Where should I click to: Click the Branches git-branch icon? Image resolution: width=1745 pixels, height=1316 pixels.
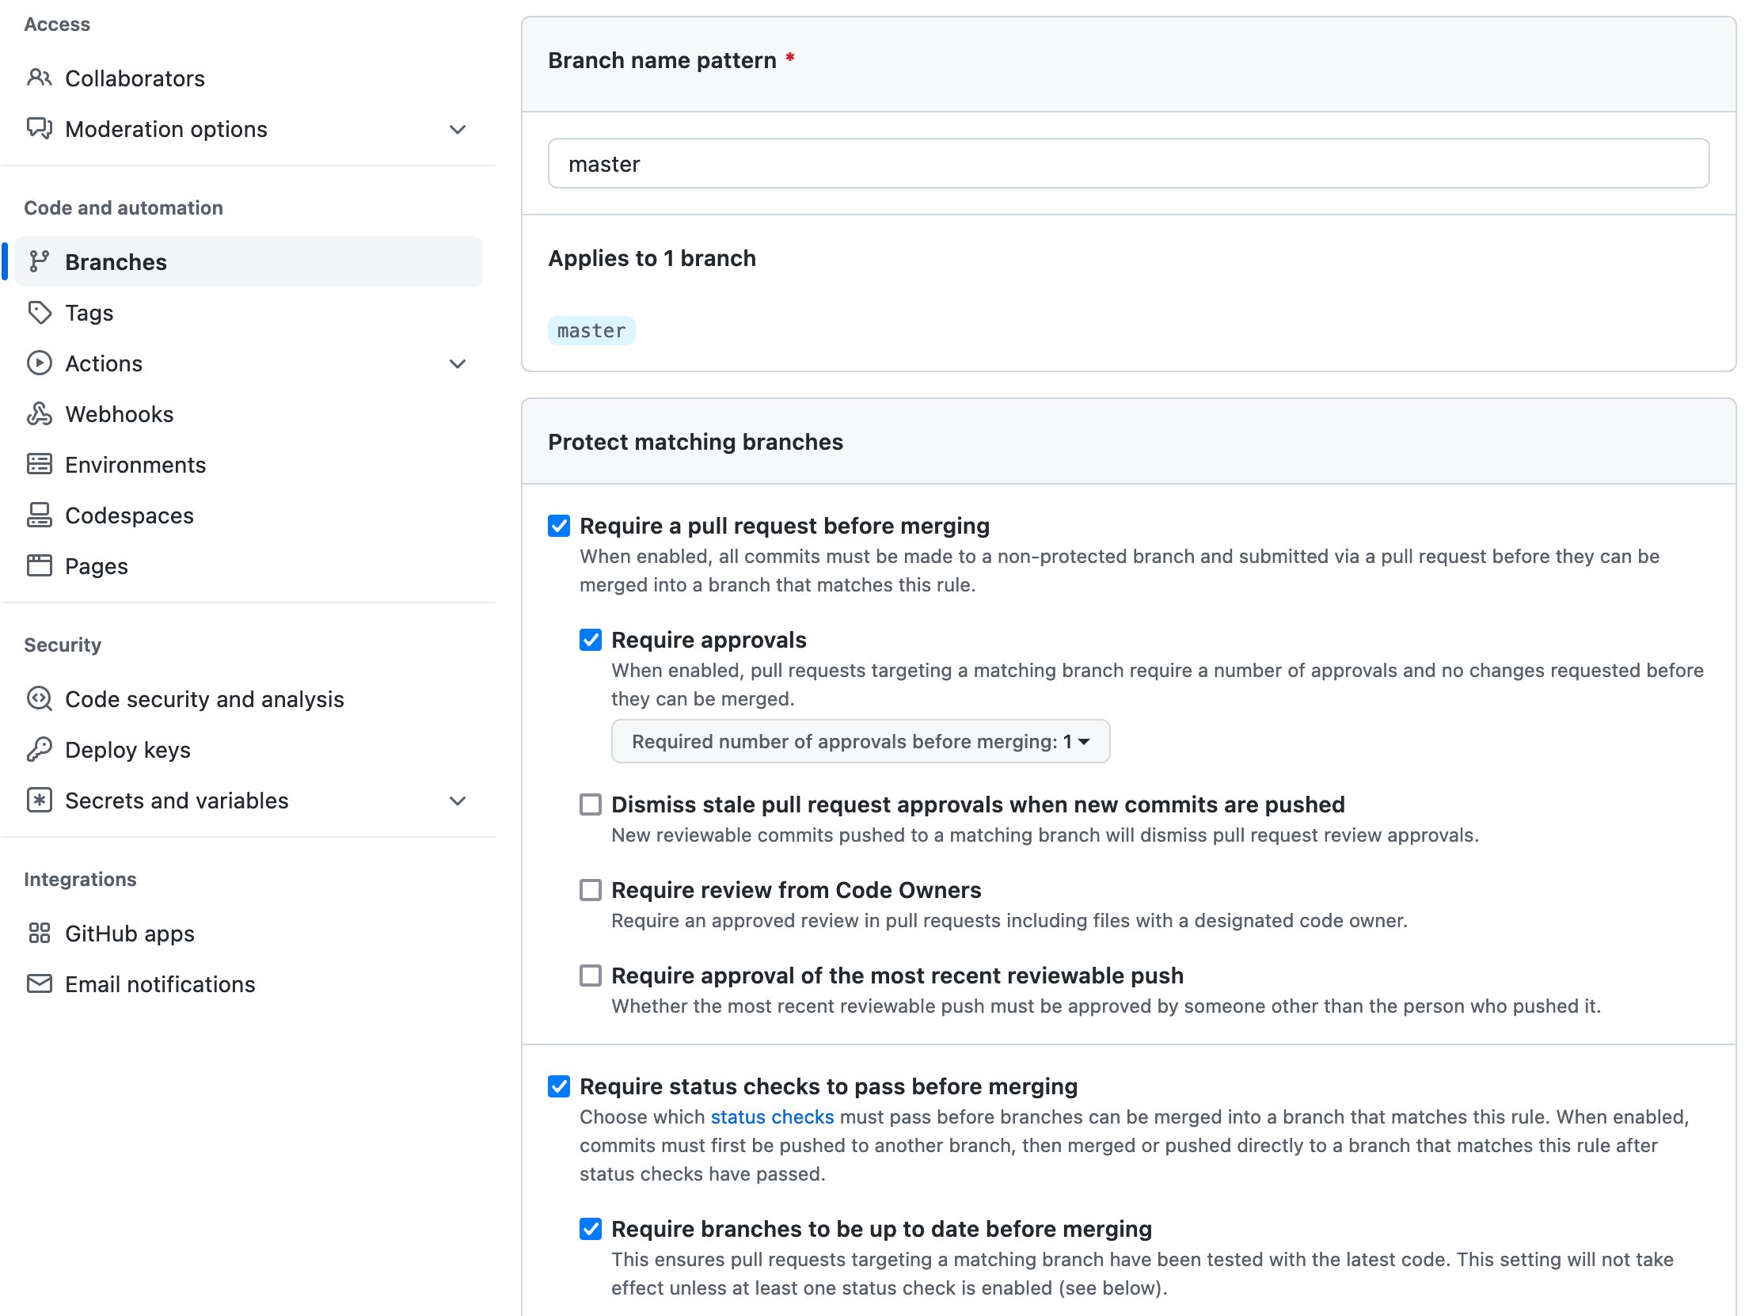[x=39, y=261]
